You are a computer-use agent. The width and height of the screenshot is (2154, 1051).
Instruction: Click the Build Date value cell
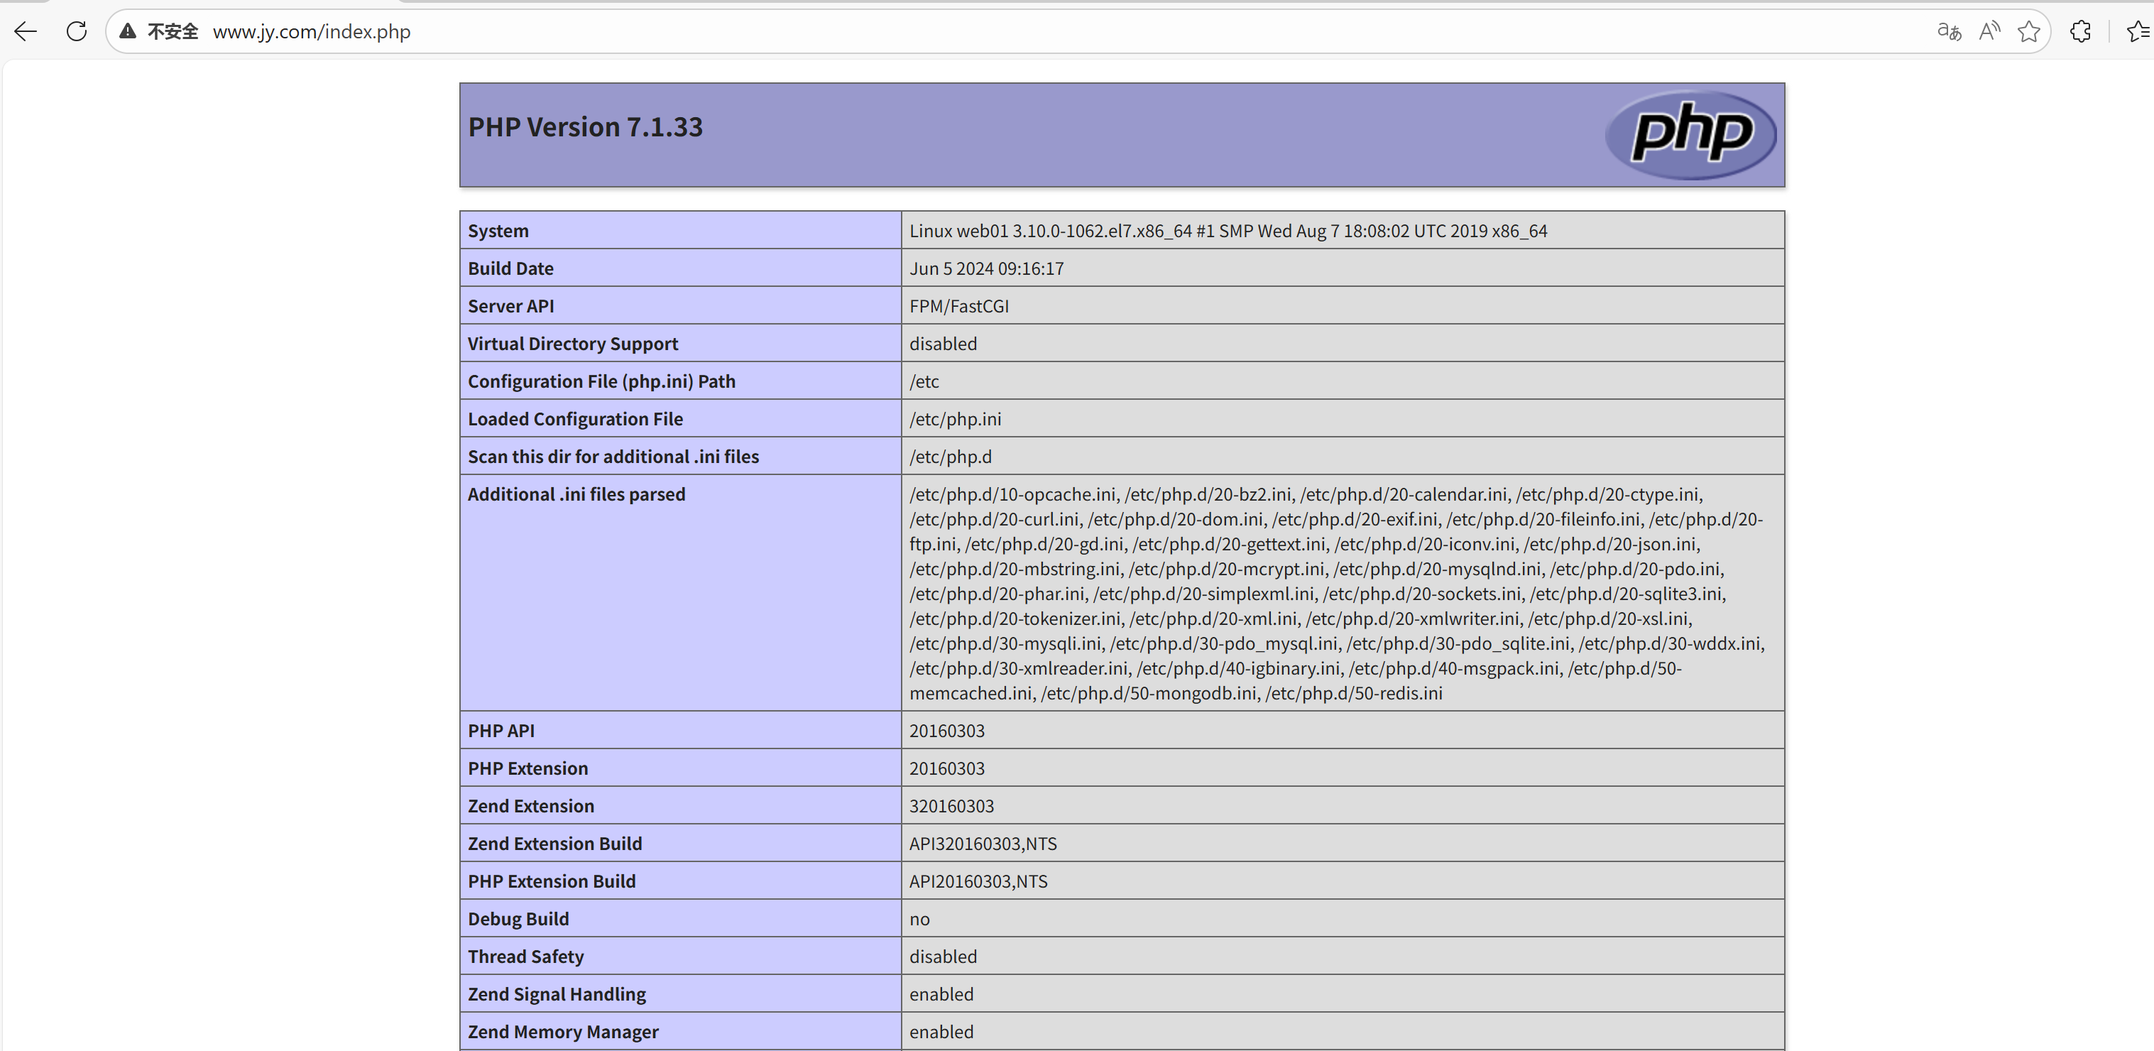tap(987, 268)
